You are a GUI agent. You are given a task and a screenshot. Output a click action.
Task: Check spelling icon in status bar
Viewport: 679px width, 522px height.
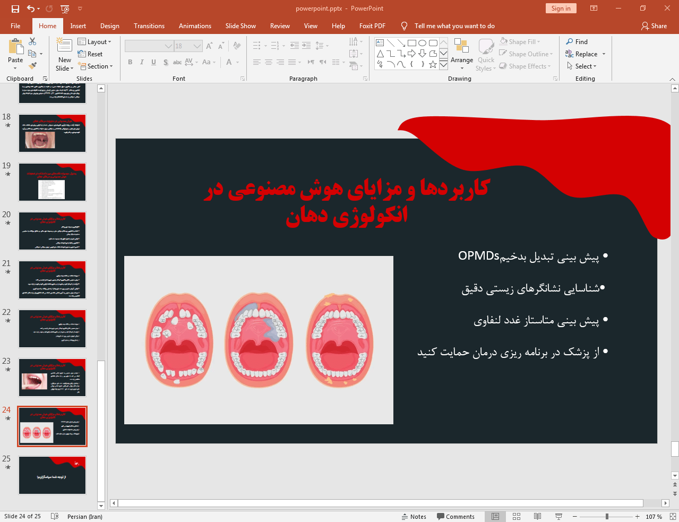click(x=54, y=516)
